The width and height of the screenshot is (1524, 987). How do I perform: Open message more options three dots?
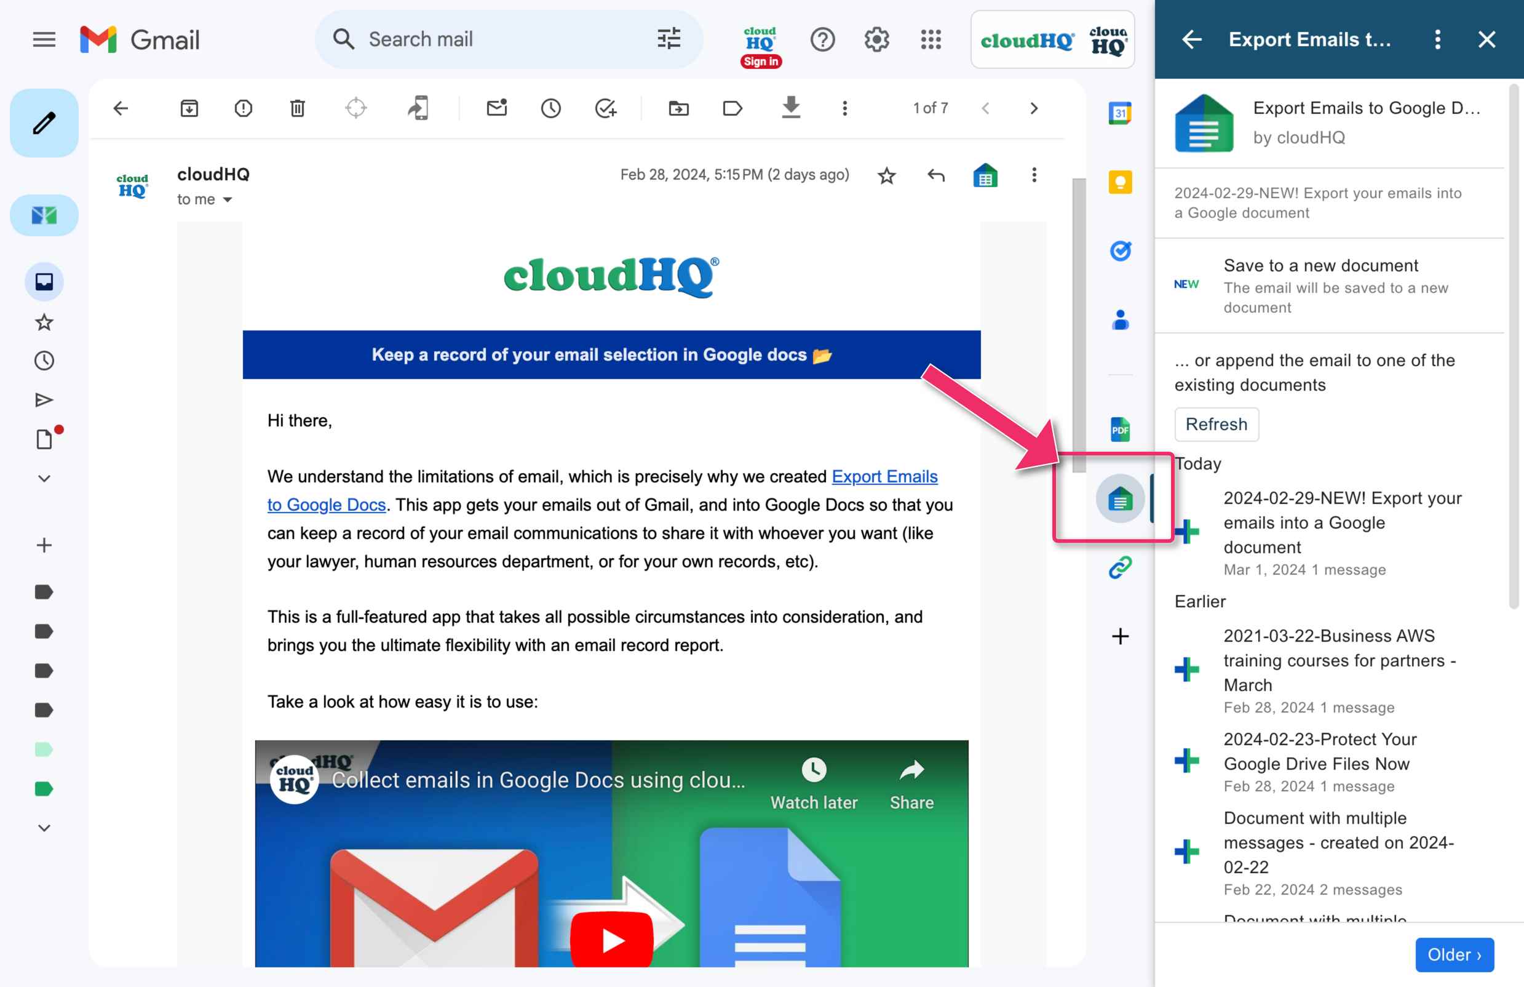tap(1033, 175)
